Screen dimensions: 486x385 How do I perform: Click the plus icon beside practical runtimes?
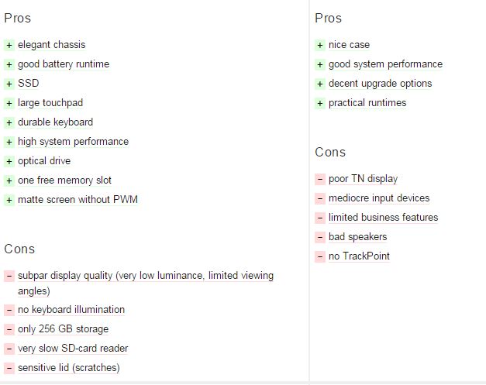[320, 103]
